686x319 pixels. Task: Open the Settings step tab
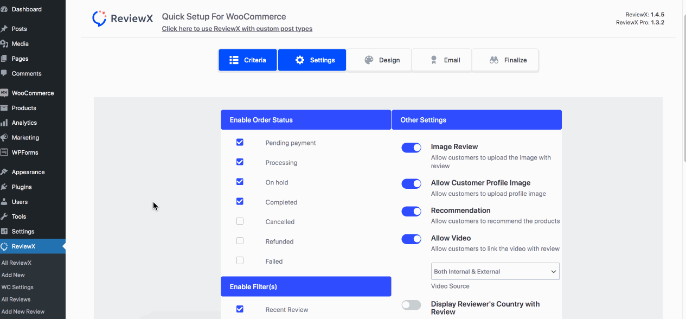312,60
